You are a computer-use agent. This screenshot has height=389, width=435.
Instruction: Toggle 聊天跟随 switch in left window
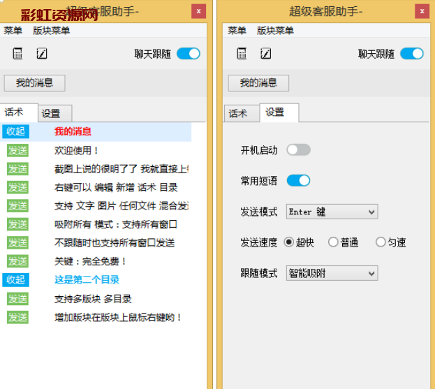coord(188,54)
